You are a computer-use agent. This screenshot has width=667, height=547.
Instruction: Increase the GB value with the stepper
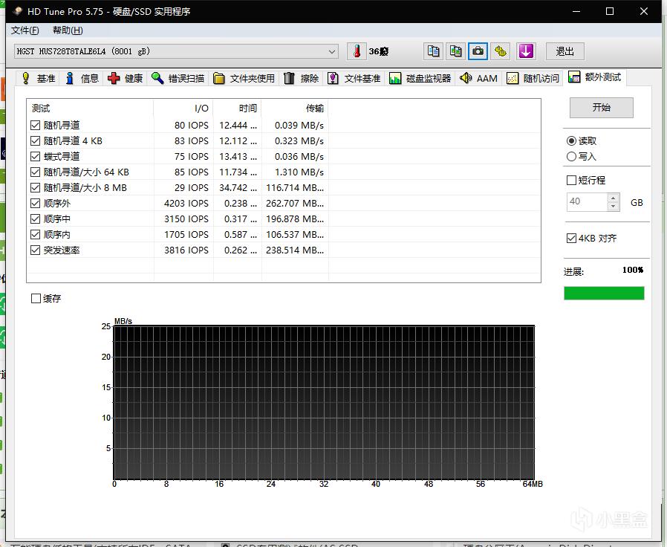click(x=613, y=197)
